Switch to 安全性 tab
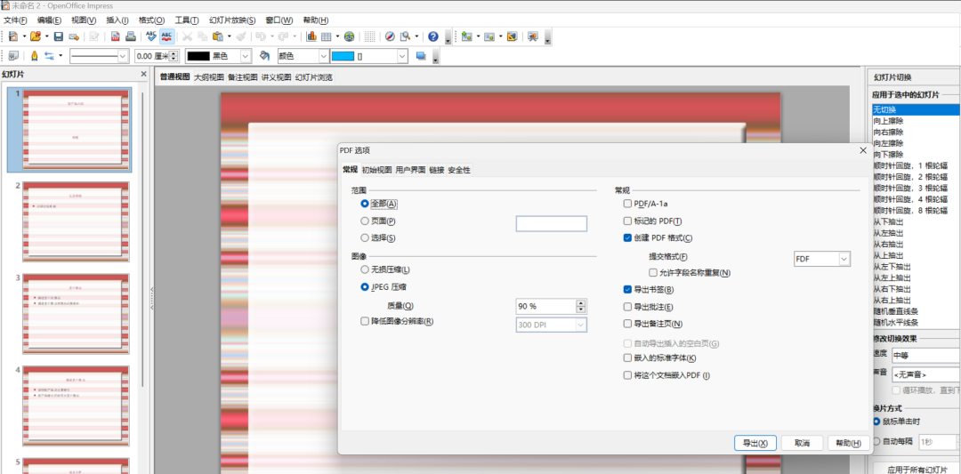Viewport: 961px width, 474px height. pos(459,170)
